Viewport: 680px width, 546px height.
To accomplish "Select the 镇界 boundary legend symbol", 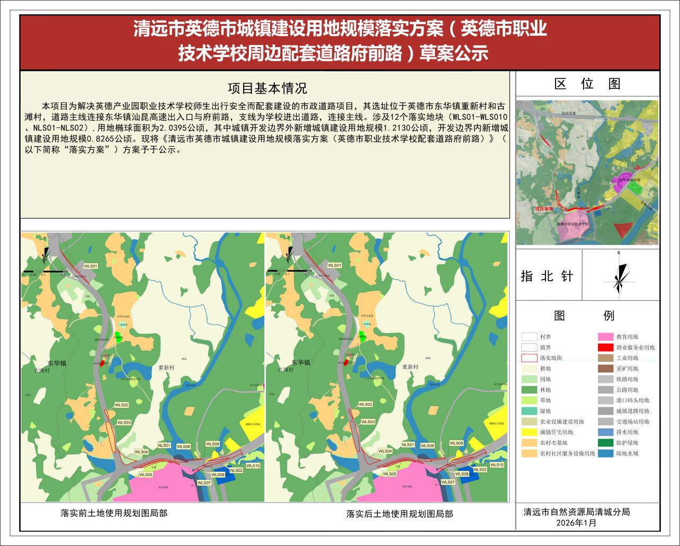I will 528,347.
